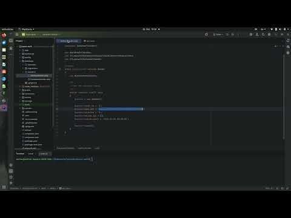This screenshot has height=218, width=291.
Task: Open the Commit tool window icon
Action: [11, 48]
